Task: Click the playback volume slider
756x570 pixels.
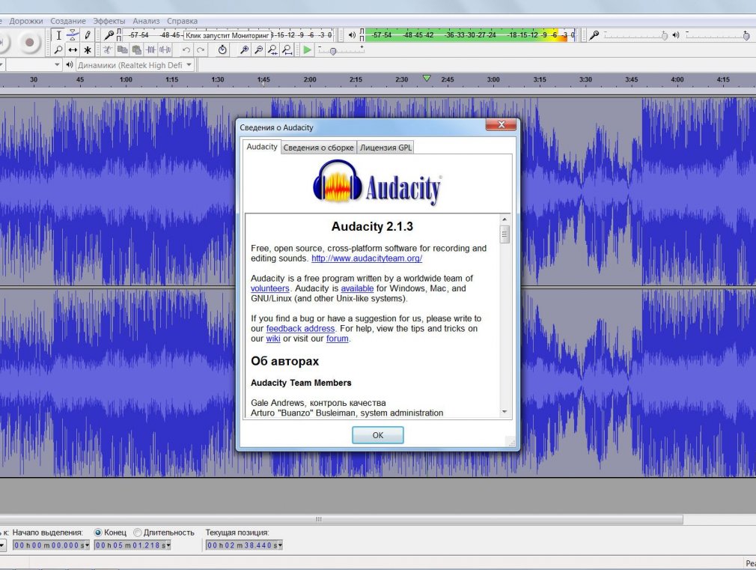Action: click(x=718, y=35)
